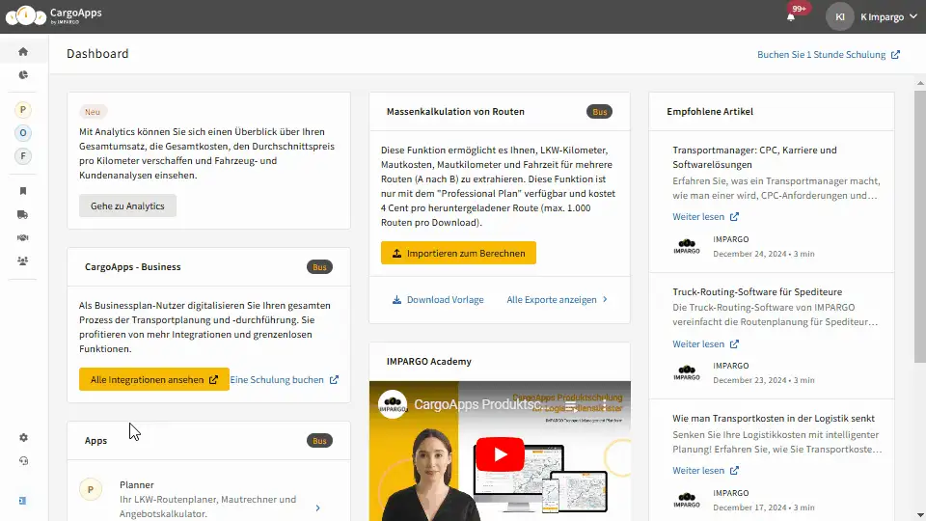Viewport: 926px width, 521px height.
Task: Open the Analytics pie chart sidebar icon
Action: pyautogui.click(x=23, y=75)
